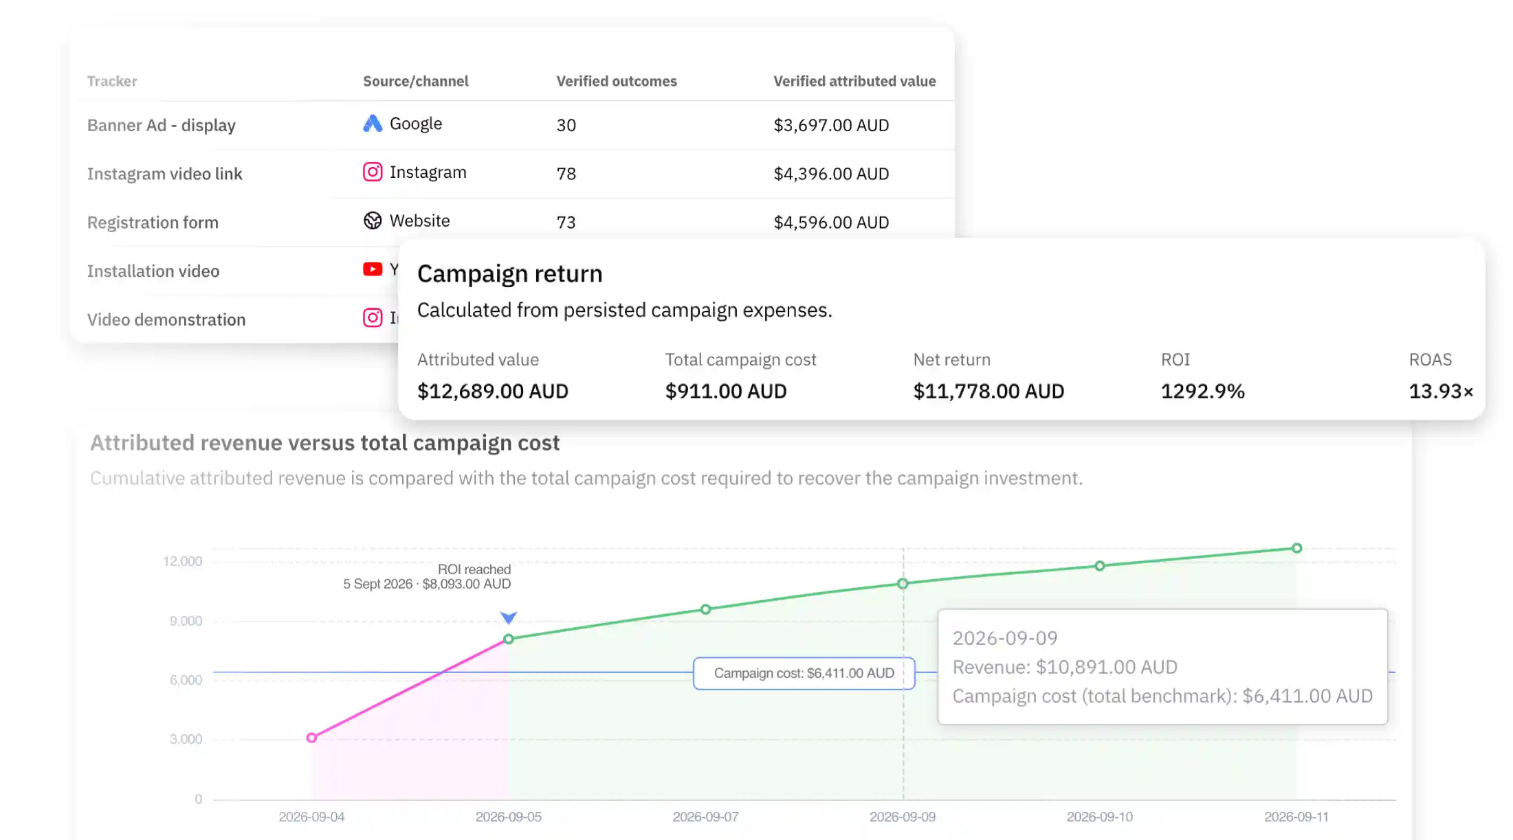Click the 12,000 y-axis label
Image resolution: width=1513 pixels, height=840 pixels.
coord(182,561)
